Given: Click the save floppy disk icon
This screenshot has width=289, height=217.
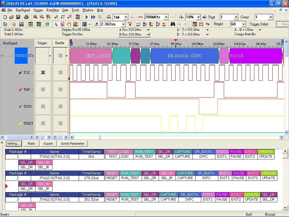Looking at the screenshot, I should pyautogui.click(x=18, y=17).
